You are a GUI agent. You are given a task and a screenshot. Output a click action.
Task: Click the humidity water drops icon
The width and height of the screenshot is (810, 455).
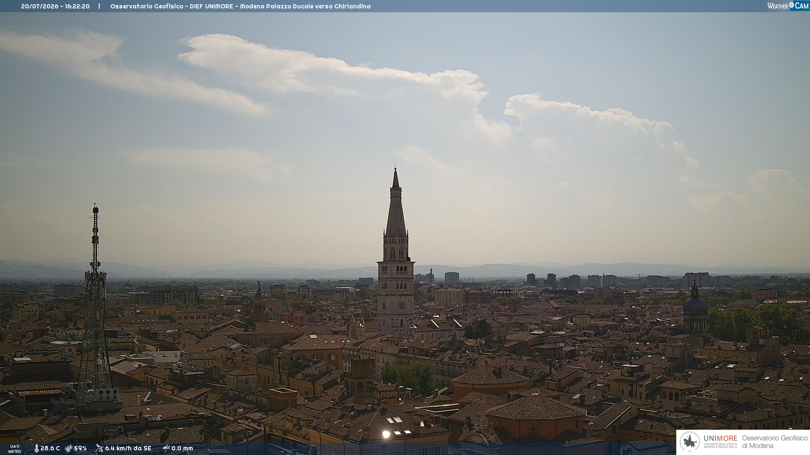click(69, 449)
